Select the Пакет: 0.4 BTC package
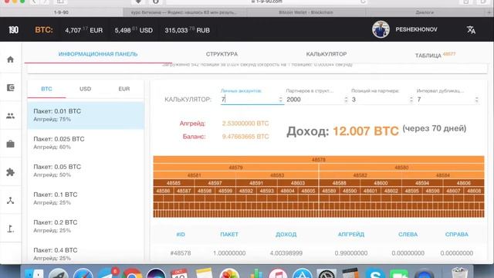 86,253
